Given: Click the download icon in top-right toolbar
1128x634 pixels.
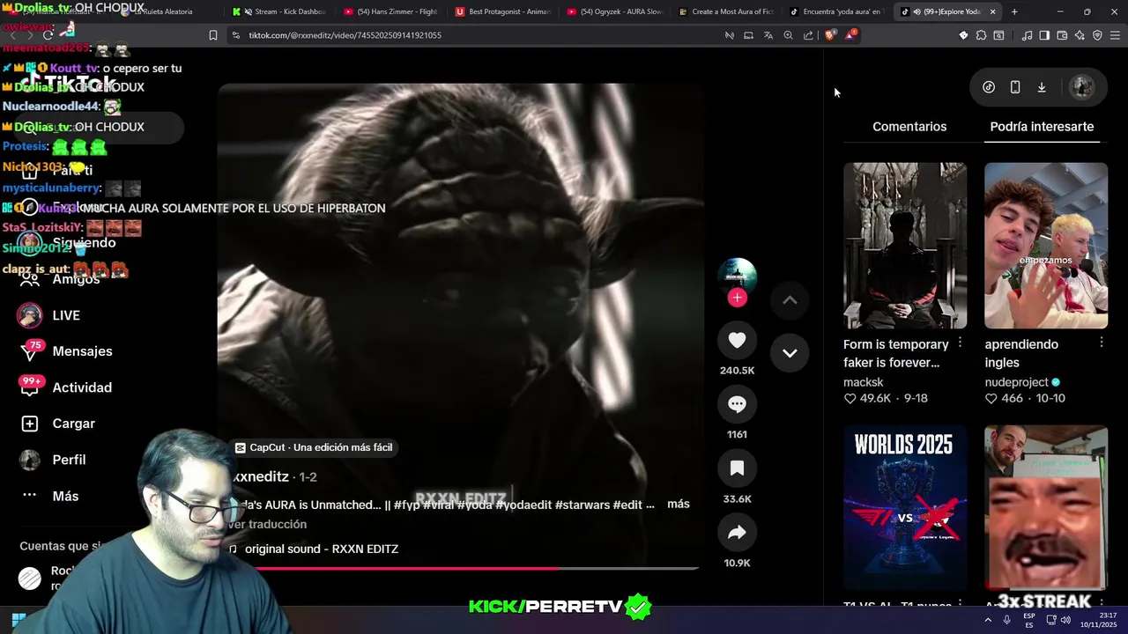Looking at the screenshot, I should [1042, 87].
